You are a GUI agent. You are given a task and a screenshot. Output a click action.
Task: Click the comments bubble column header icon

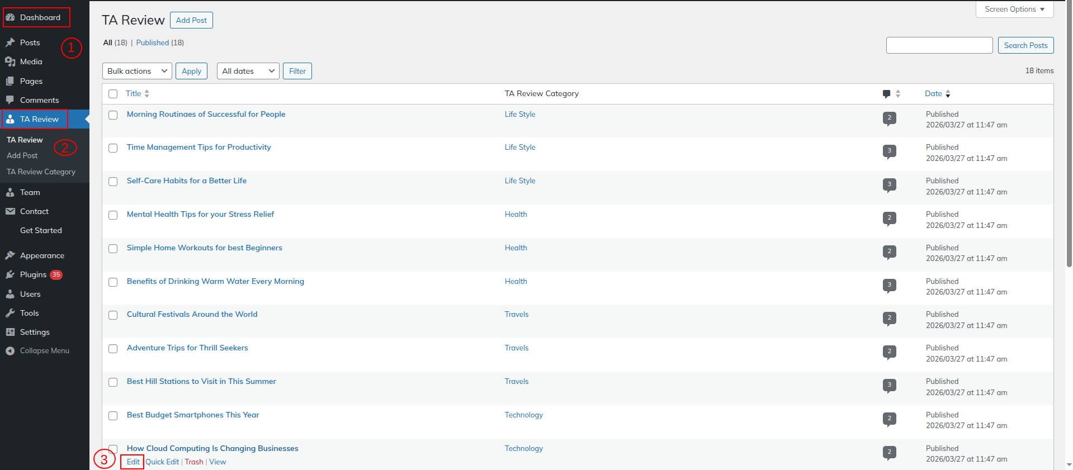886,94
